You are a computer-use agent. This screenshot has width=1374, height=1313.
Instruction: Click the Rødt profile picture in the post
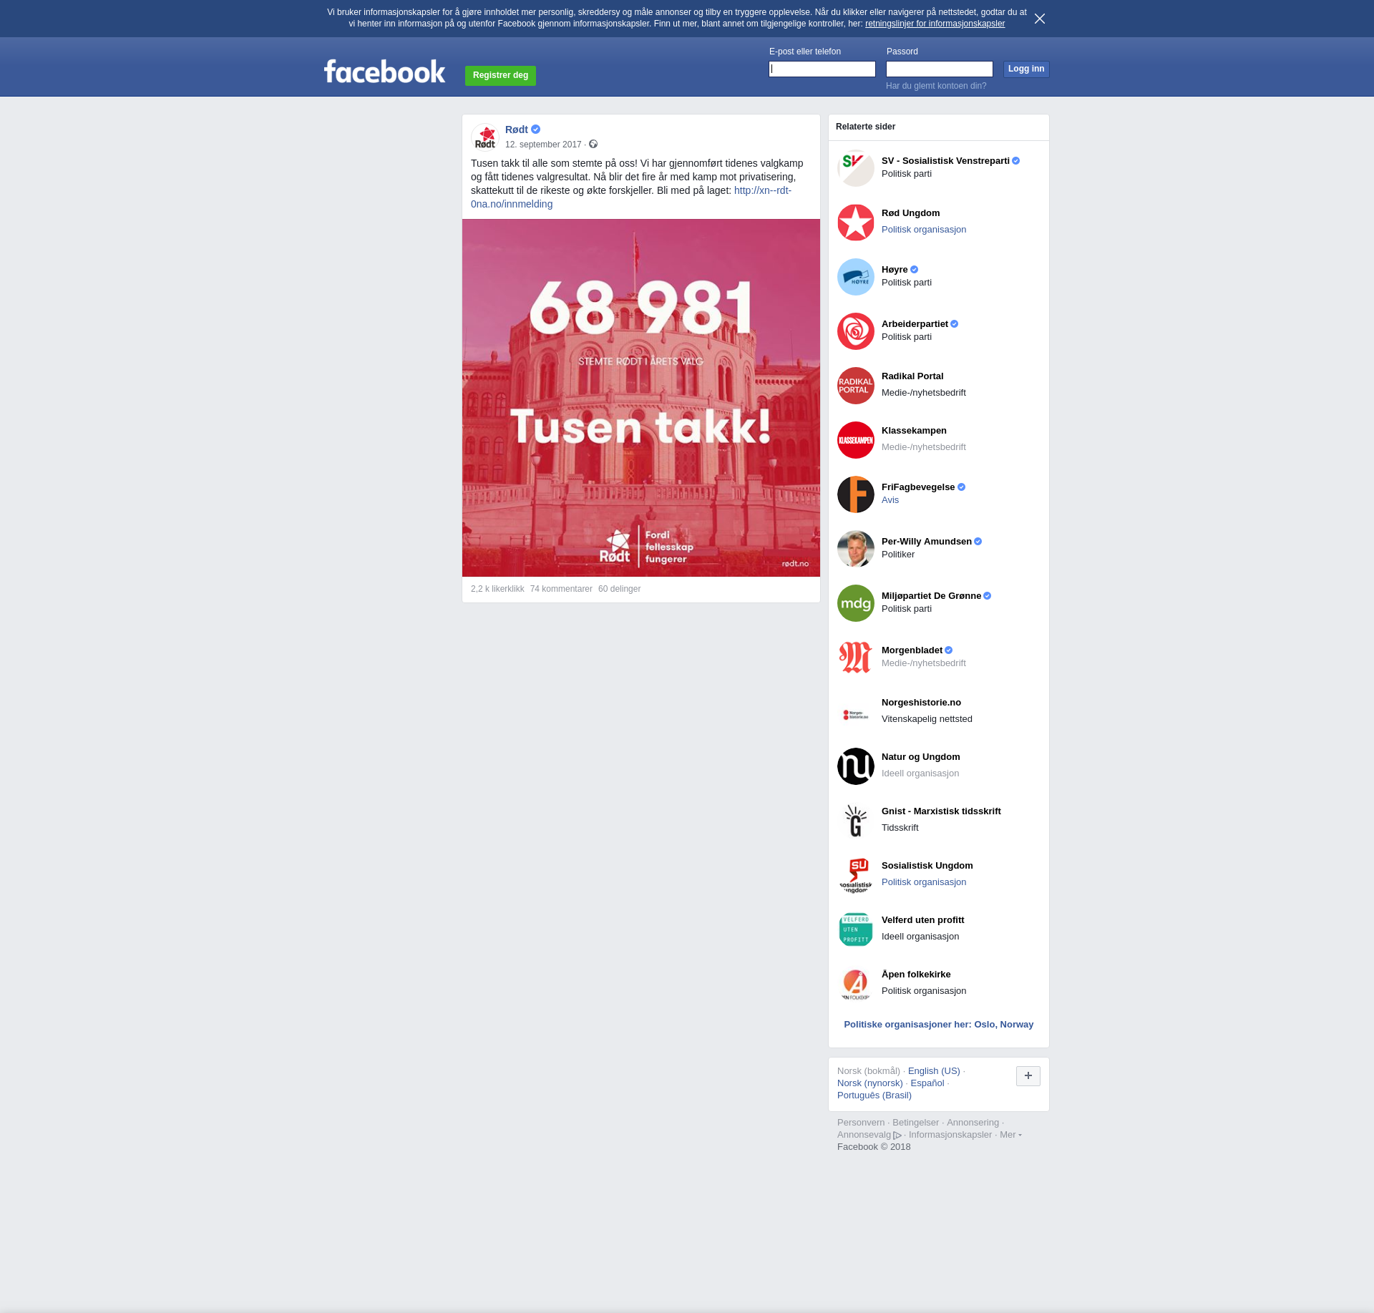tap(485, 137)
